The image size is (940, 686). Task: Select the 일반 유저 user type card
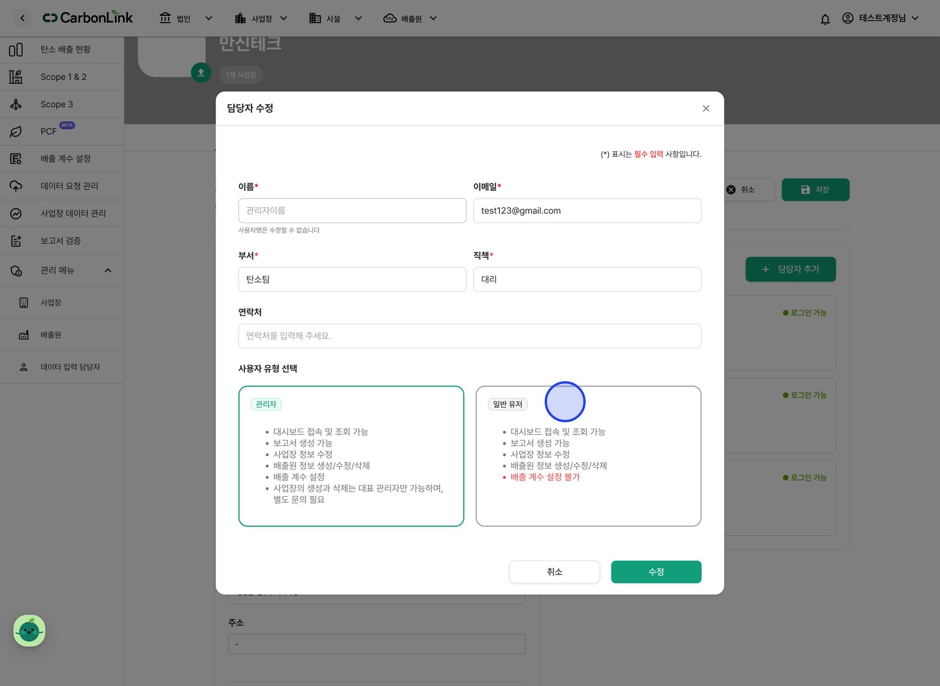[x=588, y=456]
